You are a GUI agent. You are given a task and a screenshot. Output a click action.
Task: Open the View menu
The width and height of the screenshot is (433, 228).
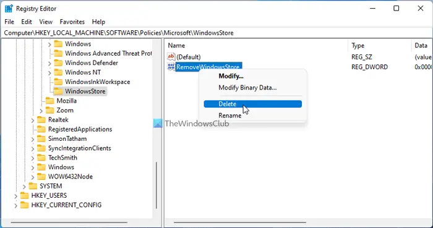tap(46, 22)
